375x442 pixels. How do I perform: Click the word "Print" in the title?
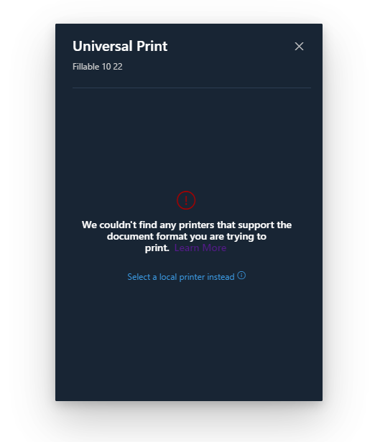[x=152, y=46]
